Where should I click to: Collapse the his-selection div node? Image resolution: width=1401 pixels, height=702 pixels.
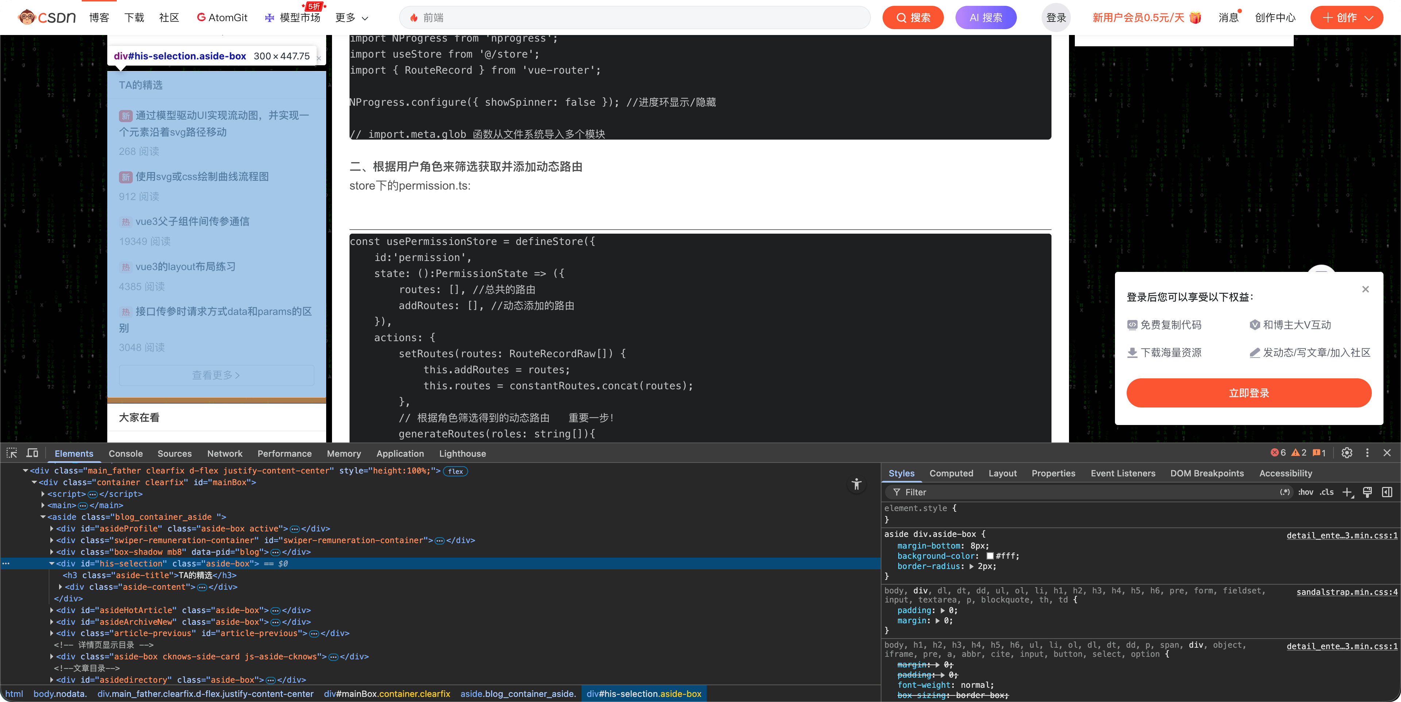[x=52, y=564]
